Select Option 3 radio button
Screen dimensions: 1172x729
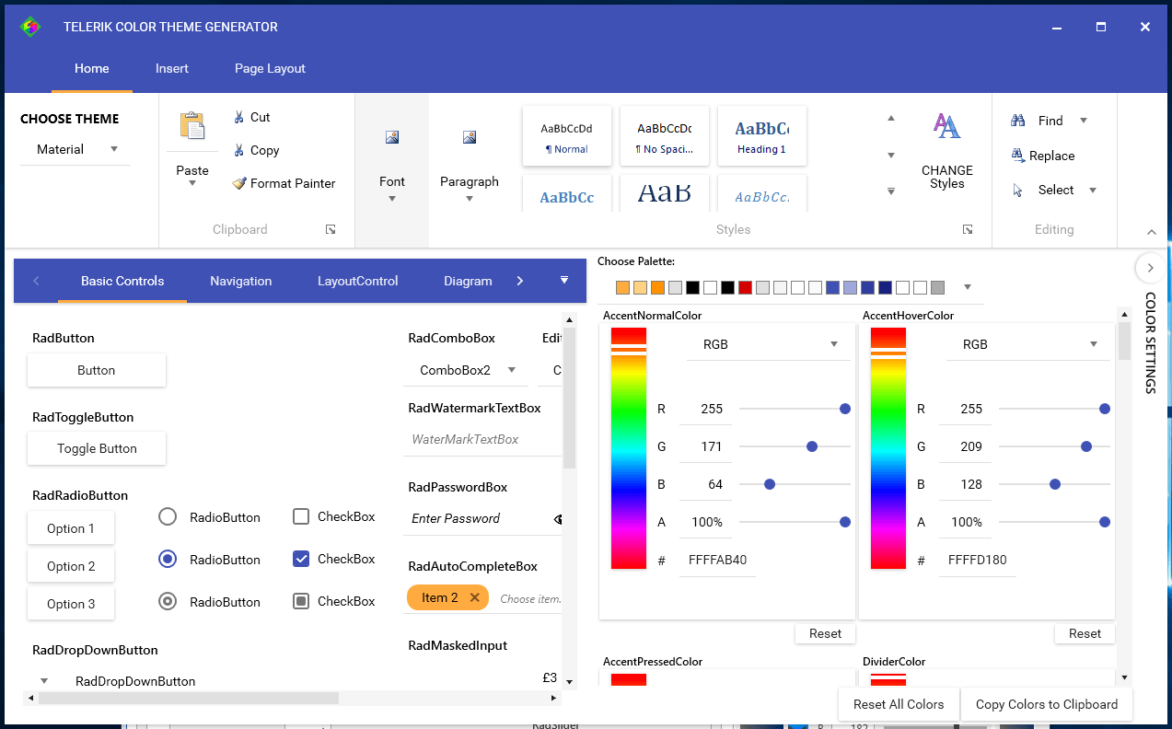(71, 604)
